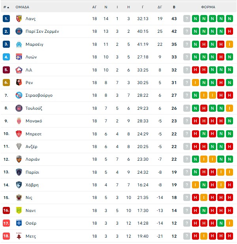237x244 pixels.
Task: Click the Marseille club crest
Action: point(19,44)
